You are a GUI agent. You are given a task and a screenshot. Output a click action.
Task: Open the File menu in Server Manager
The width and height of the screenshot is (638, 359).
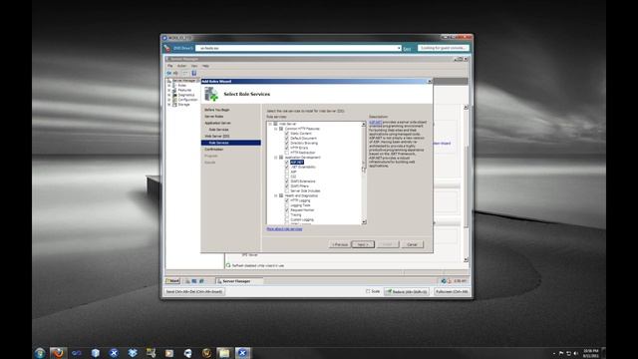coord(170,66)
